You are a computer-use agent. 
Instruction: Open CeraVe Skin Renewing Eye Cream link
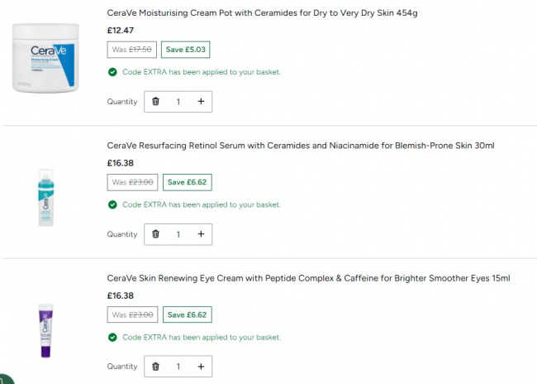(308, 278)
